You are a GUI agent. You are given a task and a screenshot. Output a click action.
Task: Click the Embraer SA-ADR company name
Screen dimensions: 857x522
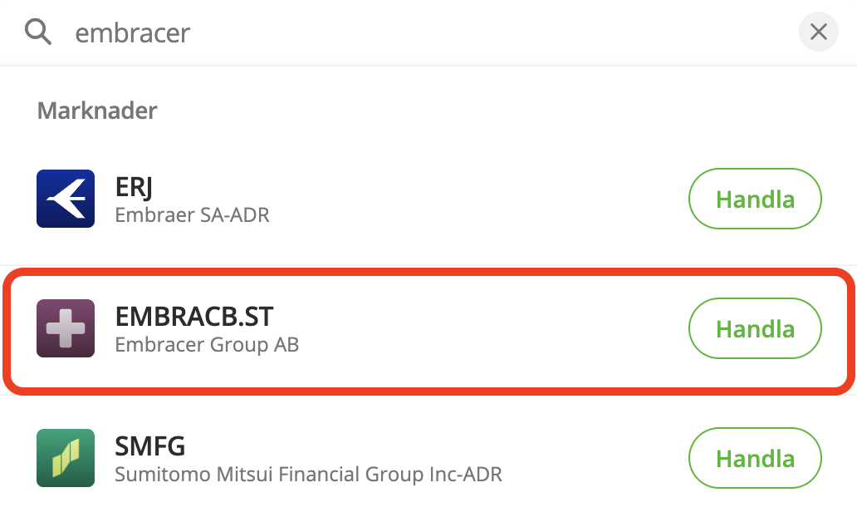193,215
